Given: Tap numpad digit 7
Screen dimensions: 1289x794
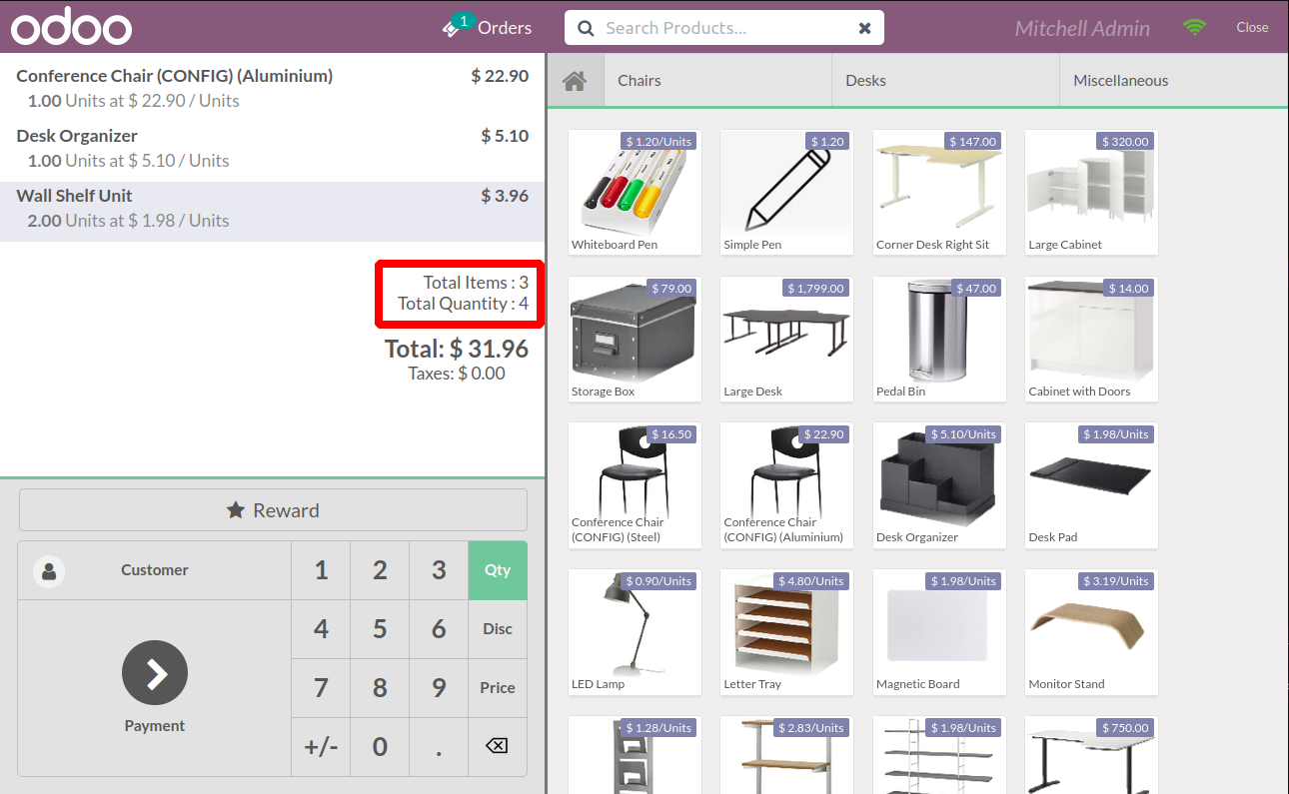Looking at the screenshot, I should coord(321,688).
